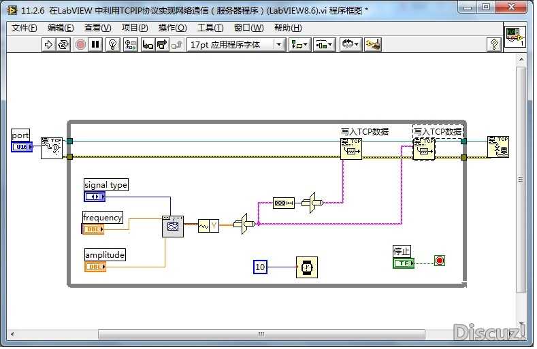
Task: Click the loop's error wire tunnel at left
Action: click(x=70, y=157)
